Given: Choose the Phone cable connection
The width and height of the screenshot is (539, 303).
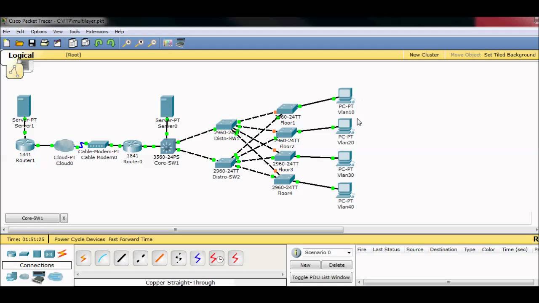Looking at the screenshot, I should tap(179, 258).
